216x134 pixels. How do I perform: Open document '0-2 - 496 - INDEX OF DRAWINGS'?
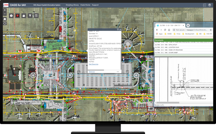pos(183,50)
